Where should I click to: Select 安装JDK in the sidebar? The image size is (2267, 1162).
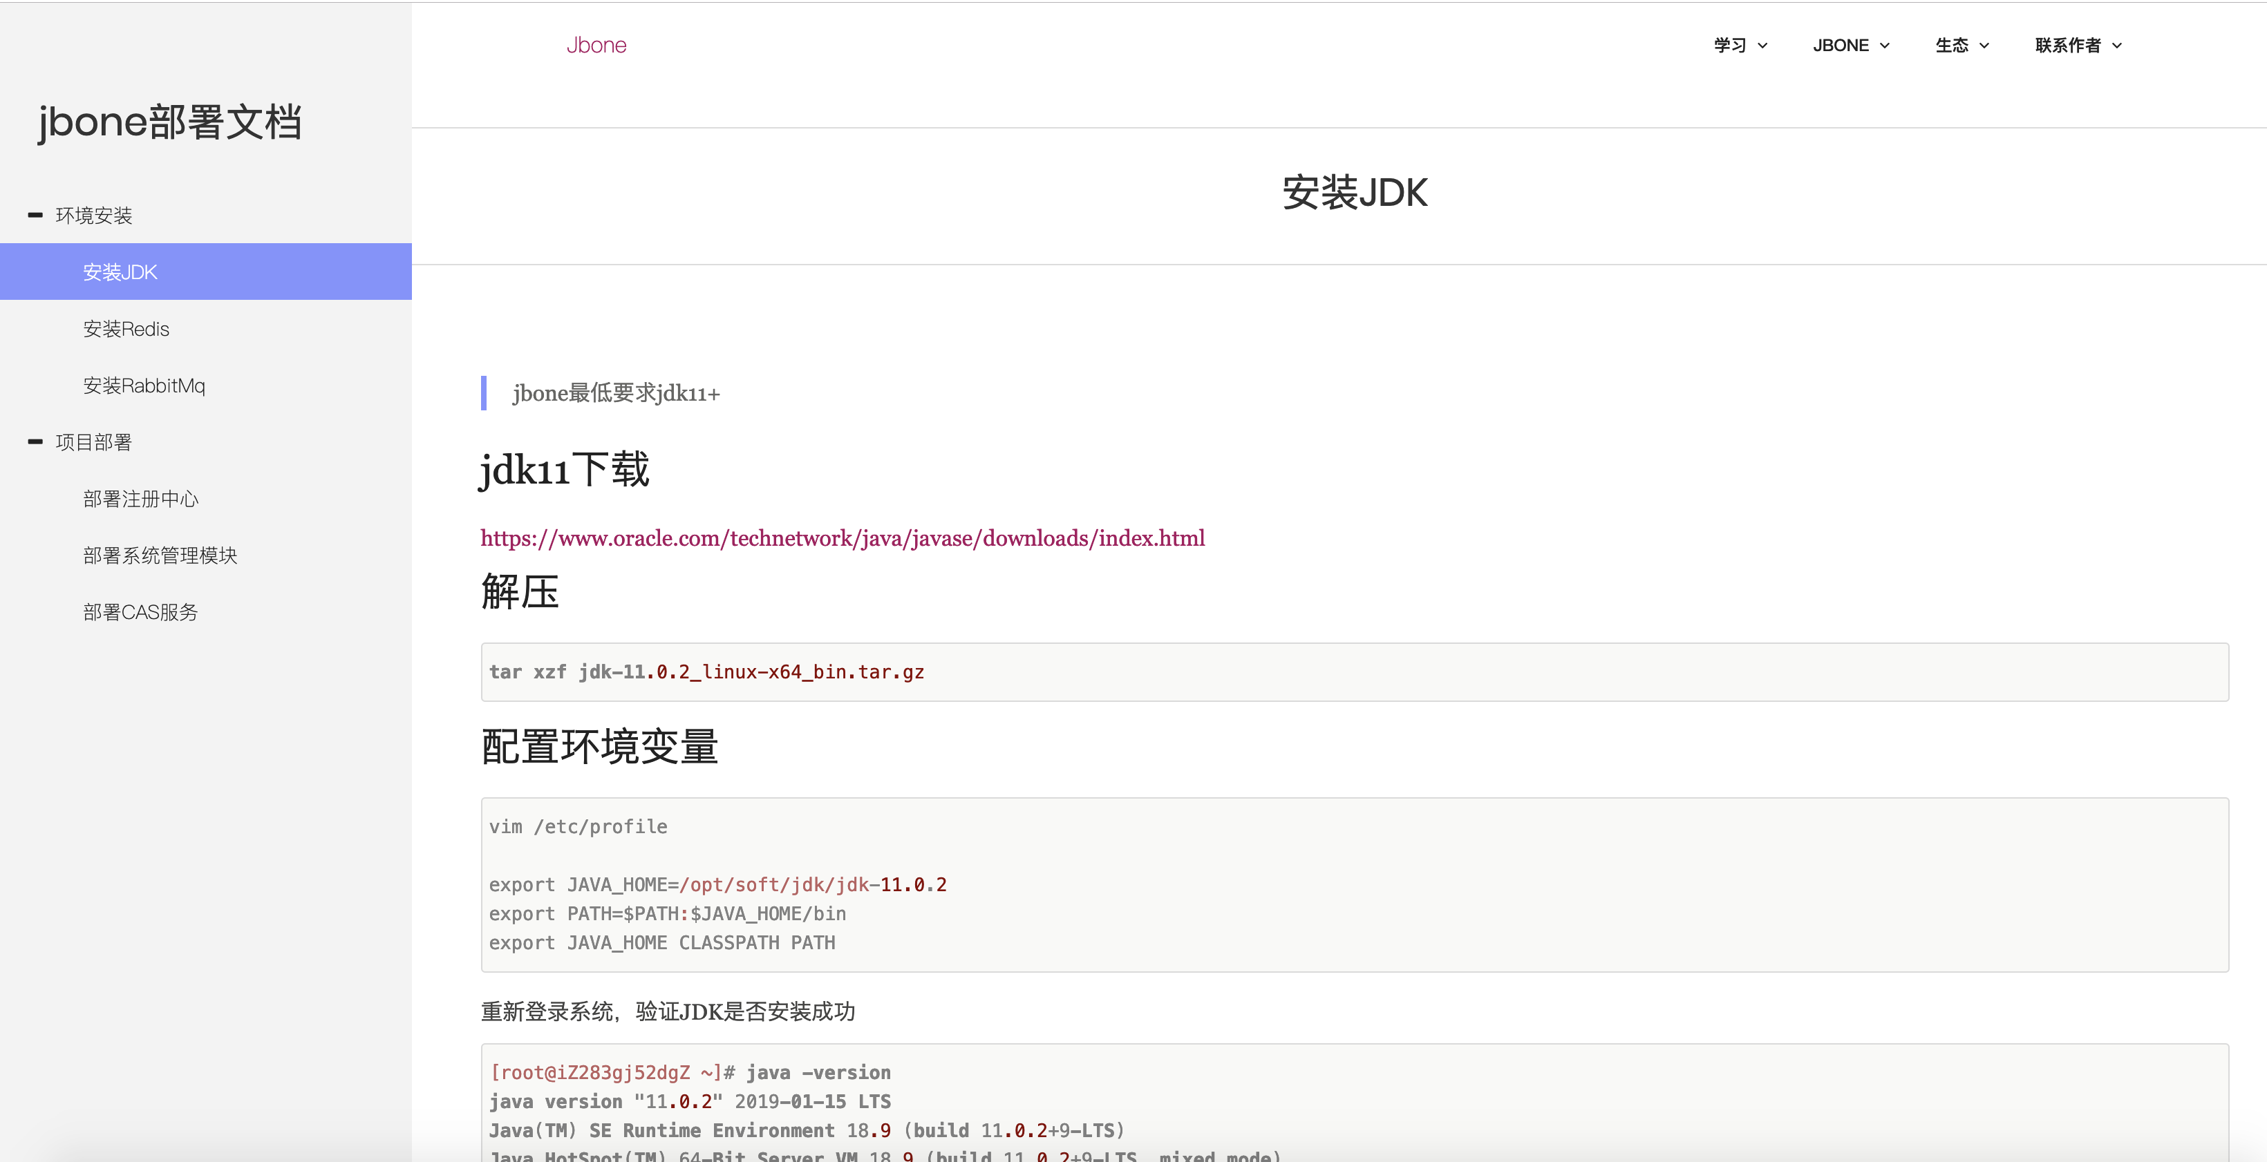[120, 272]
